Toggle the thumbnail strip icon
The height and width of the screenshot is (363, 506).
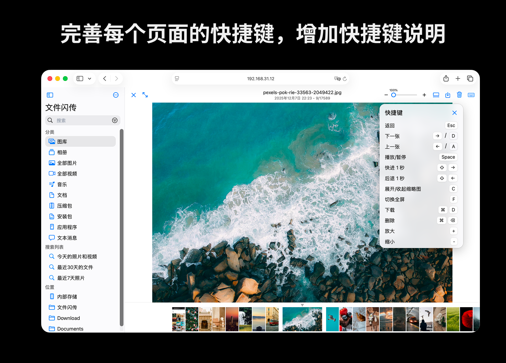click(x=436, y=95)
